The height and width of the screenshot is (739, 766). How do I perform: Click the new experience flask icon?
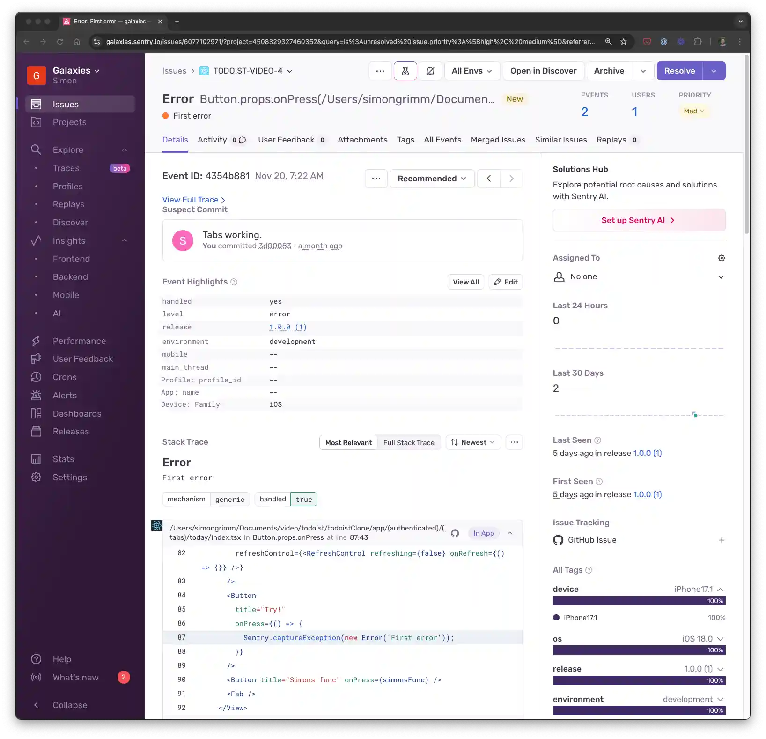405,71
